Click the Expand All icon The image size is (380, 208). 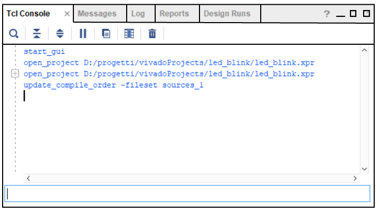[x=60, y=33]
